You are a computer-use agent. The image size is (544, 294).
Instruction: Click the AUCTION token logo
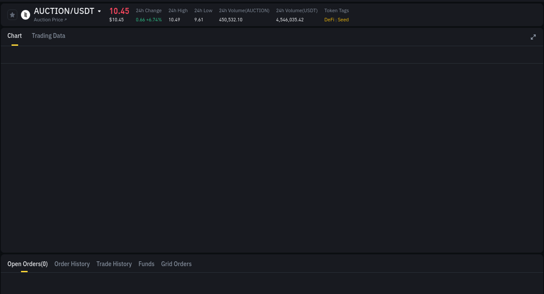25,14
